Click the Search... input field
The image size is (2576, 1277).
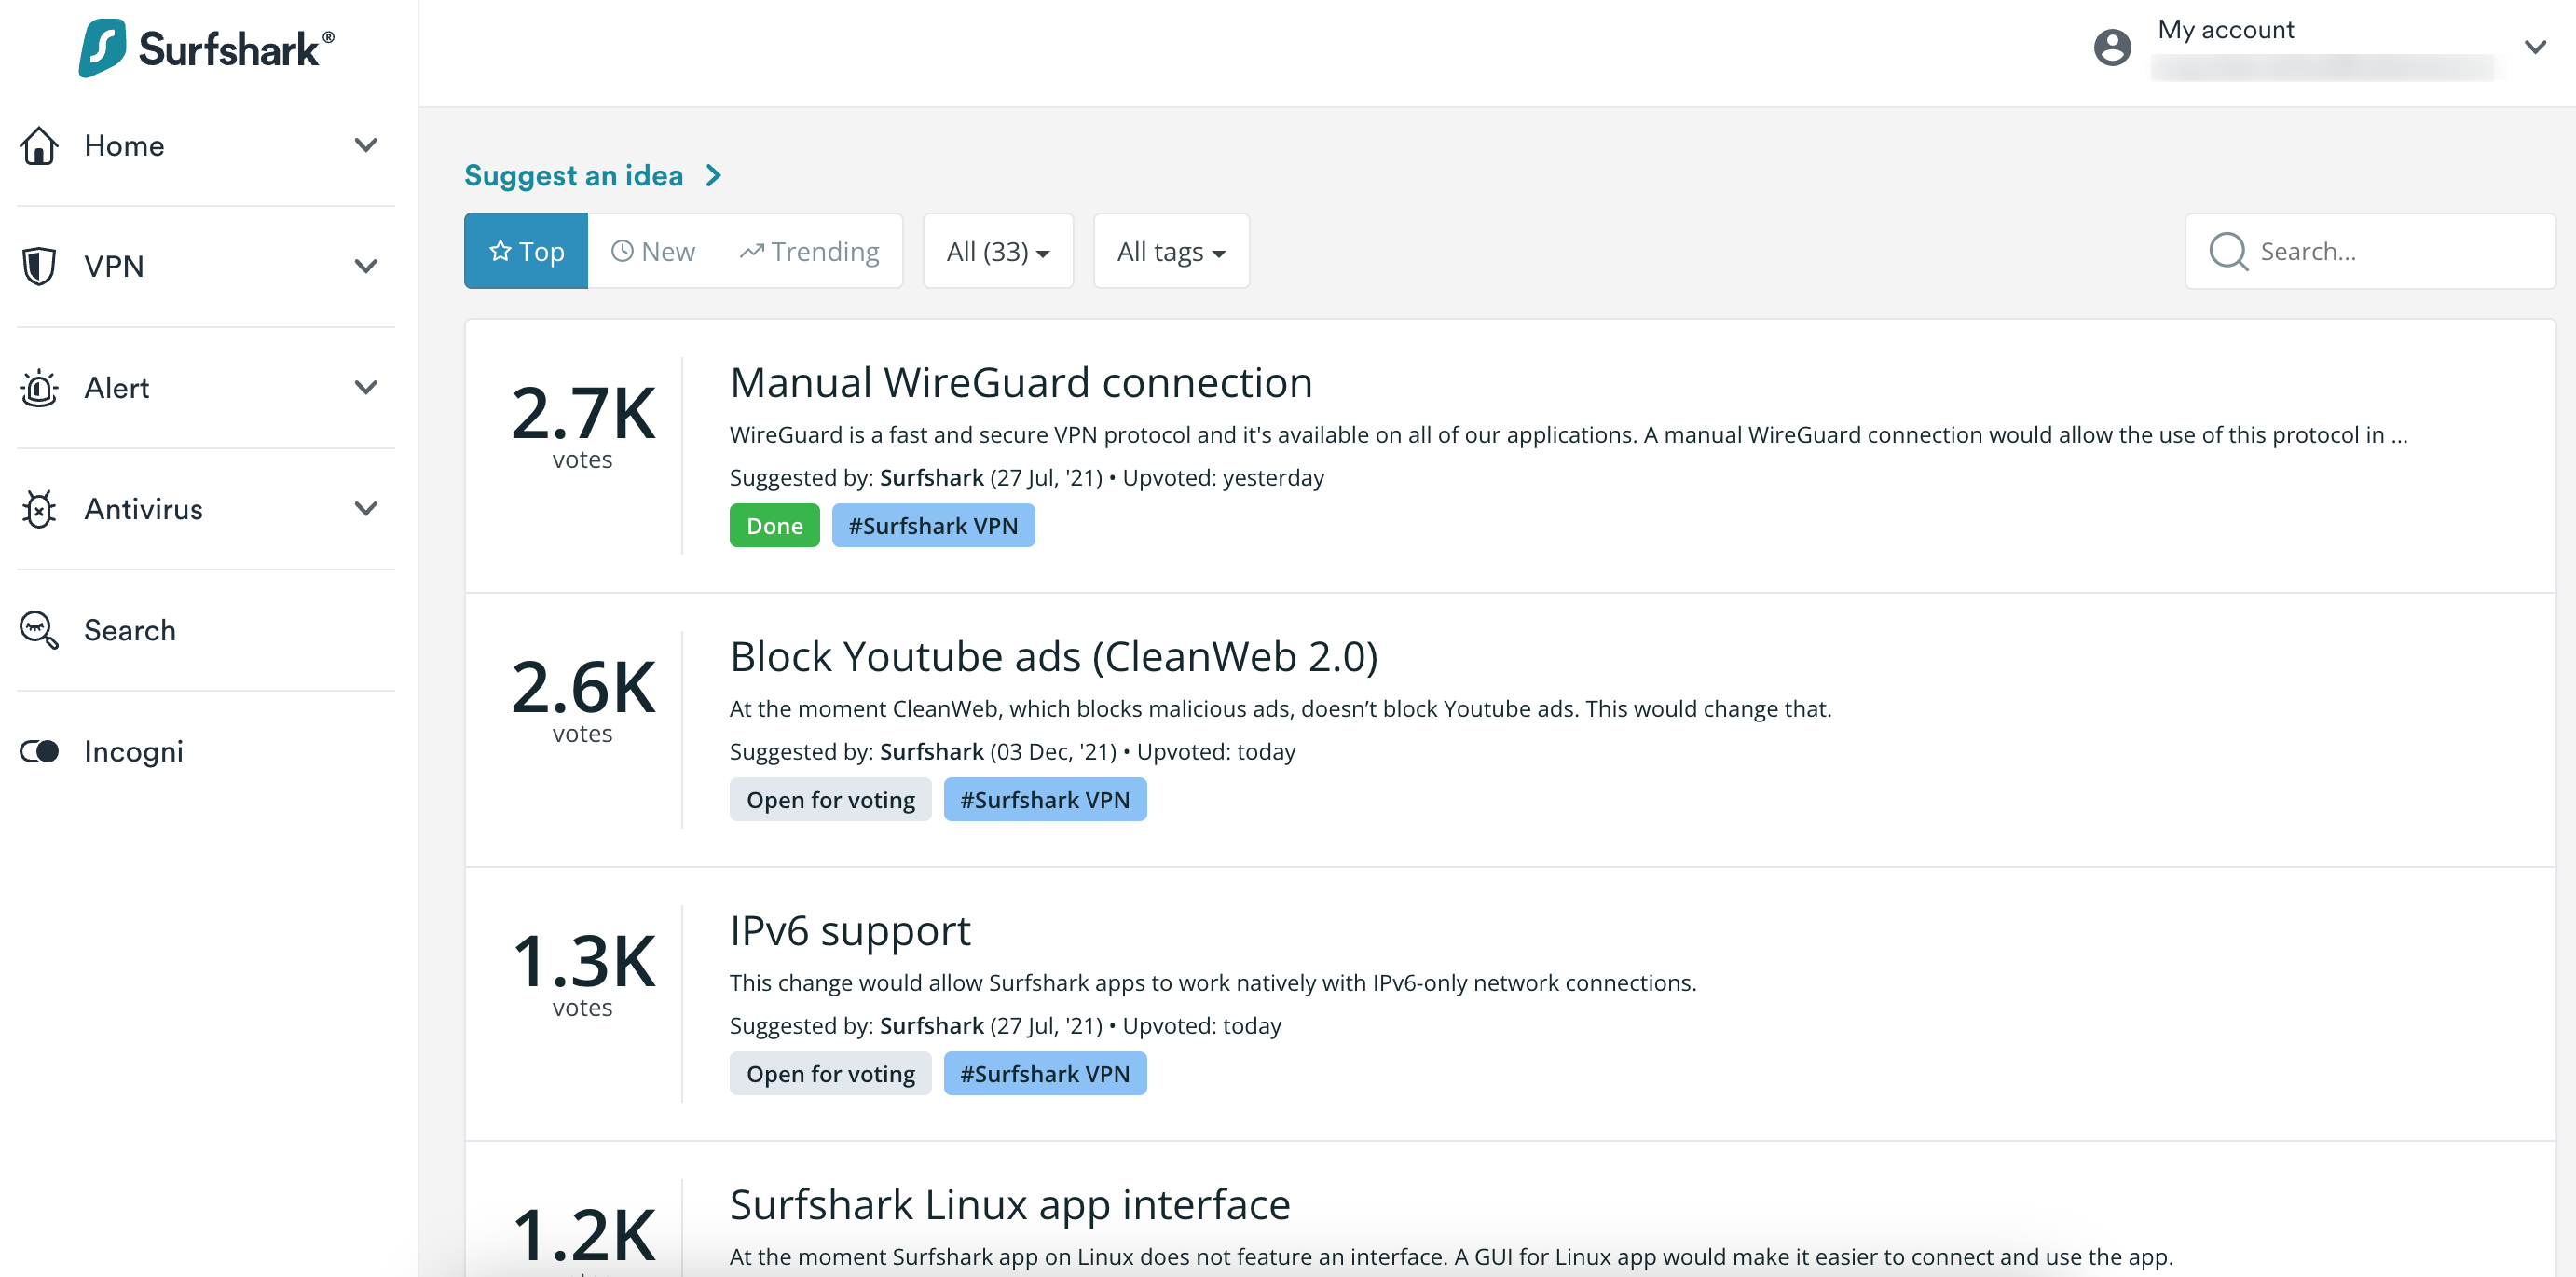click(x=2370, y=251)
